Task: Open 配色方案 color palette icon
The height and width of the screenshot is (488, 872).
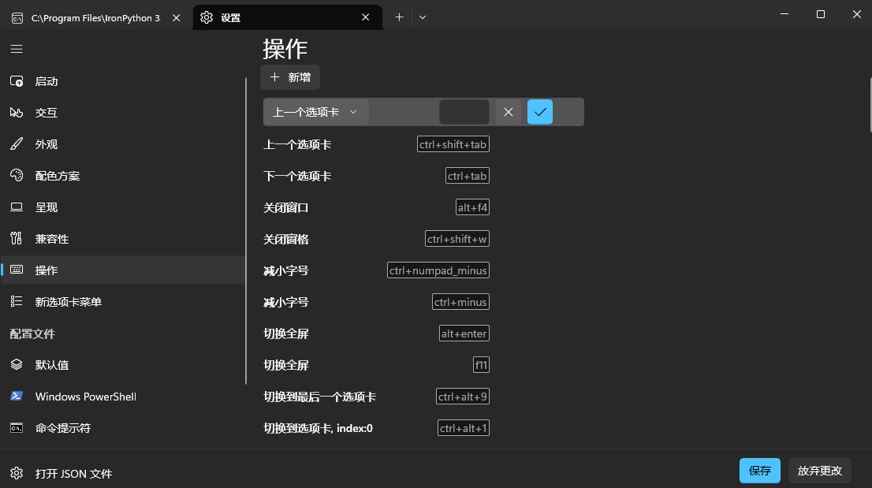Action: click(16, 176)
